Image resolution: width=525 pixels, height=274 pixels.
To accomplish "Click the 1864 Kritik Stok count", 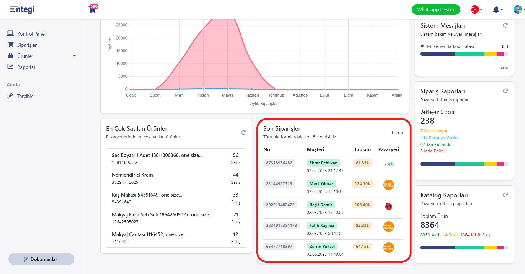I will pos(475,235).
